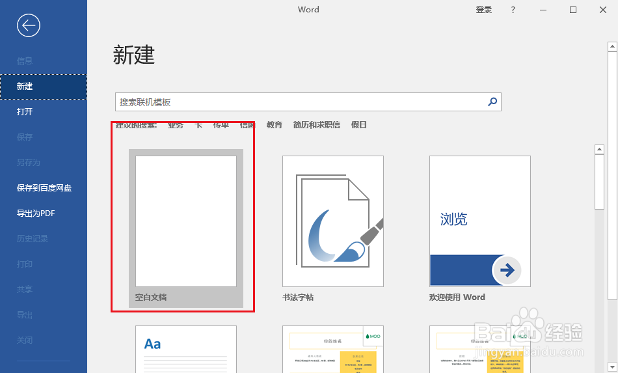This screenshot has height=373, width=618.
Task: Click the outer scrollbar down arrow
Action: point(612,366)
